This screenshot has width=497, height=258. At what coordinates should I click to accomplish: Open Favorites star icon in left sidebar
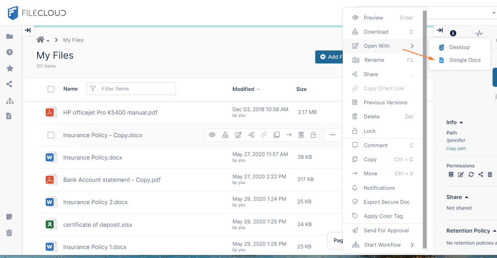pyautogui.click(x=10, y=68)
